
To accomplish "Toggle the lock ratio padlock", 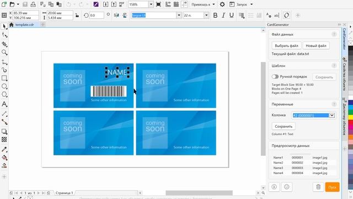I will click(x=77, y=15).
